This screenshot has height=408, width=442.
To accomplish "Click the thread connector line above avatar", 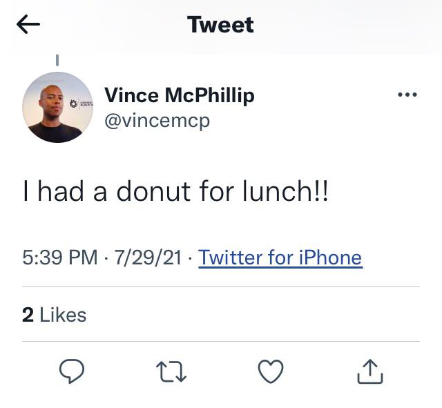I will pos(57,61).
